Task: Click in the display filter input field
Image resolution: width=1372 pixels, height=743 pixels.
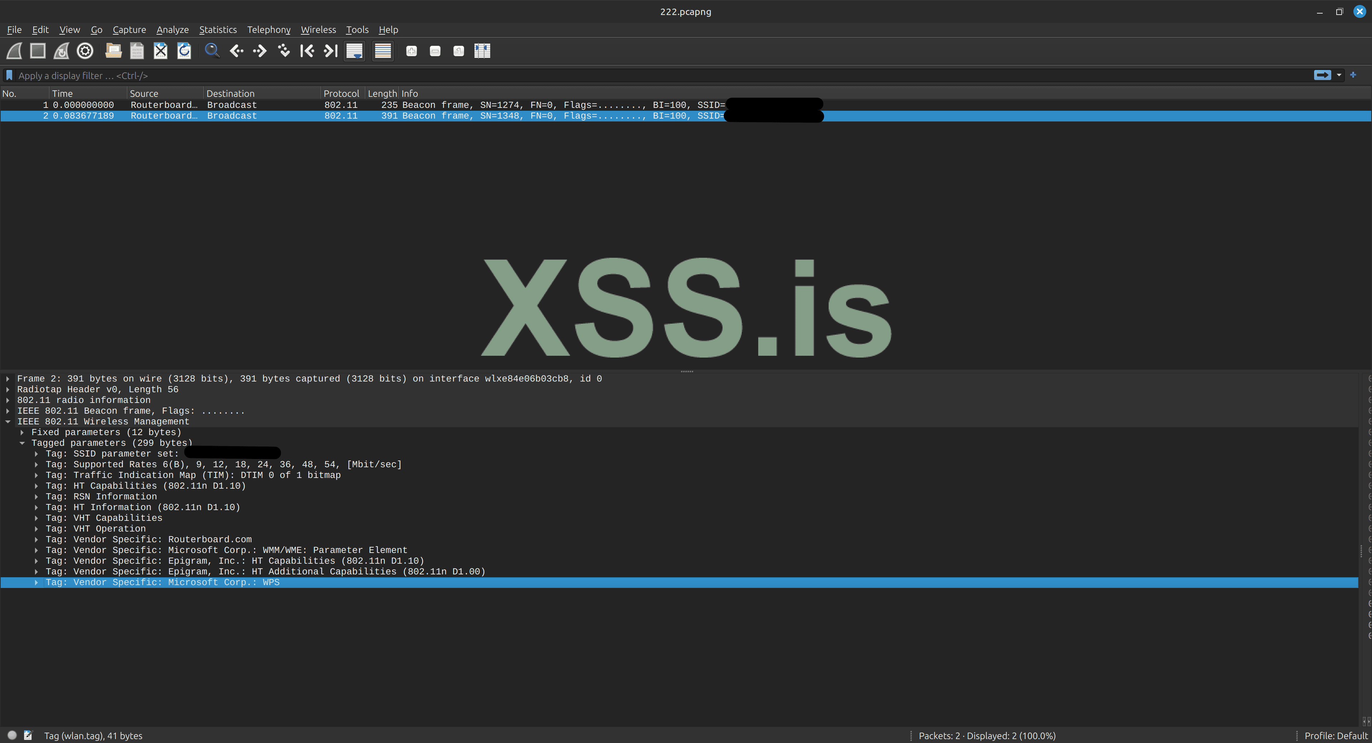Action: coord(639,76)
